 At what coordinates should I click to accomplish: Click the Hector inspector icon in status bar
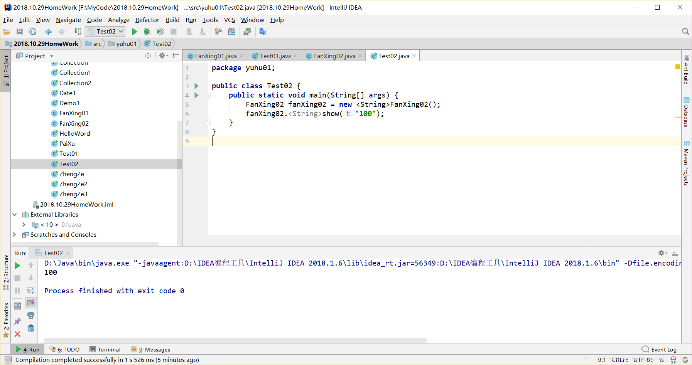[x=673, y=360]
